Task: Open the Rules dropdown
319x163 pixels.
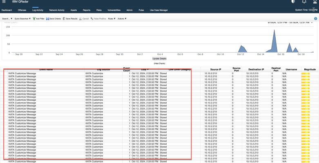Action: 112,19
